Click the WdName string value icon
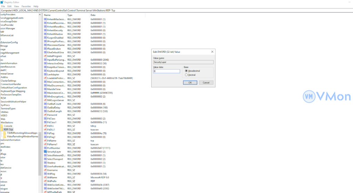The image size is (353, 193). pyautogui.click(x=45, y=178)
